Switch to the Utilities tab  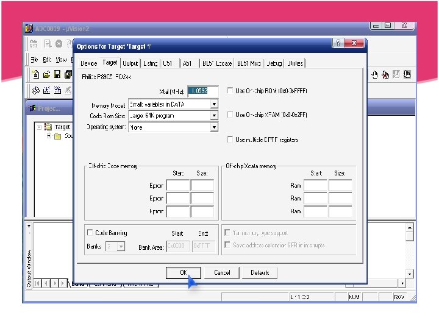[295, 63]
